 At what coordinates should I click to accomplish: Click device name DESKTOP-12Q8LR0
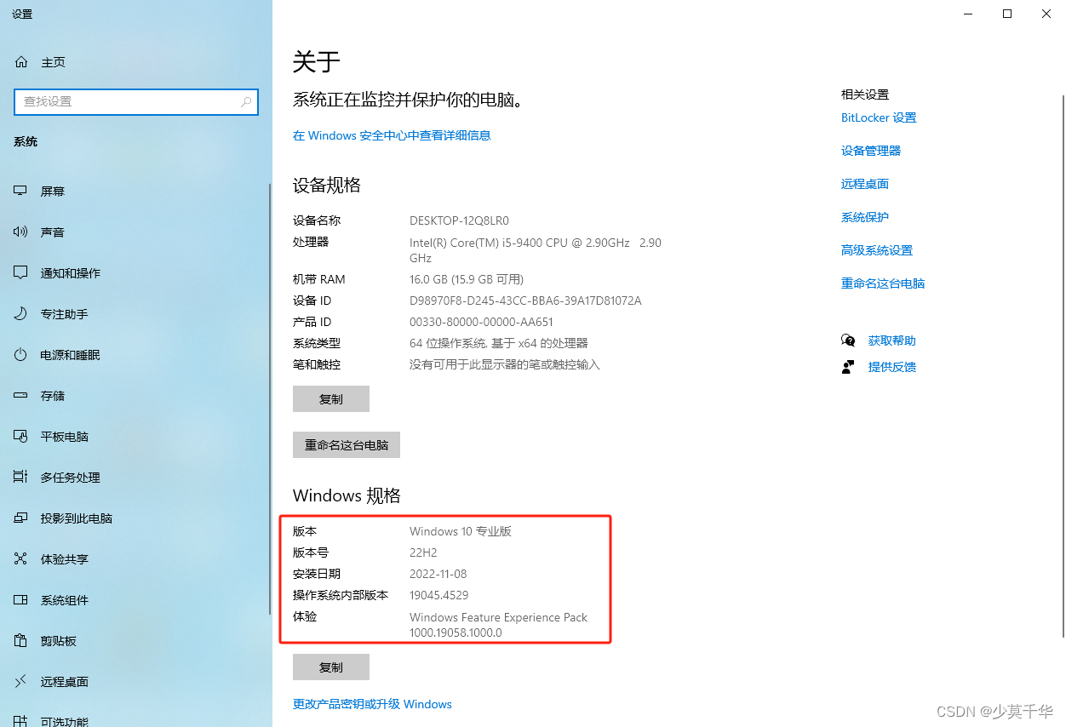pyautogui.click(x=459, y=220)
